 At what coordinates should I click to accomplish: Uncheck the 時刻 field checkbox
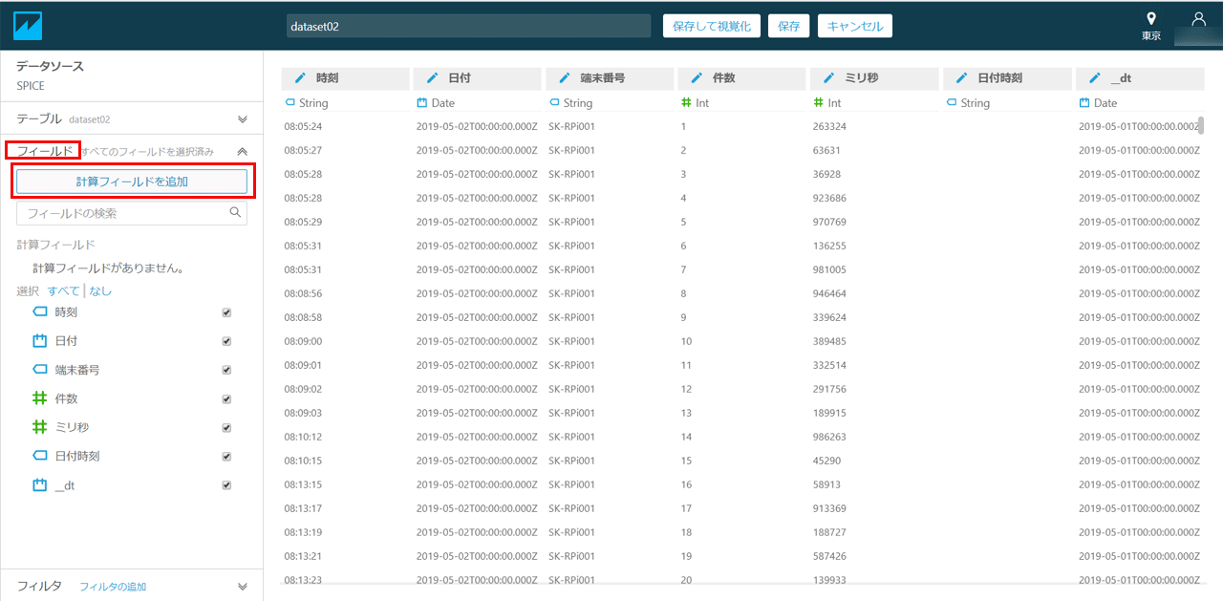[226, 312]
